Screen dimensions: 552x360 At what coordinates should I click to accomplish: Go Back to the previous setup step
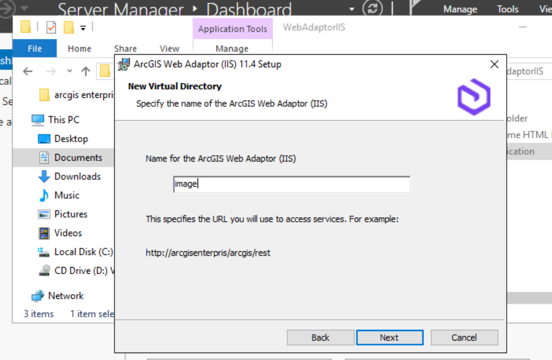click(321, 337)
